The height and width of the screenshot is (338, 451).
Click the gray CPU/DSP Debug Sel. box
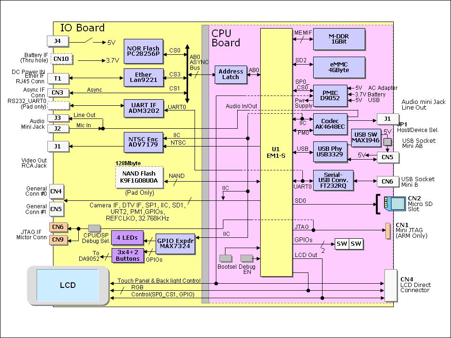pyautogui.click(x=94, y=228)
